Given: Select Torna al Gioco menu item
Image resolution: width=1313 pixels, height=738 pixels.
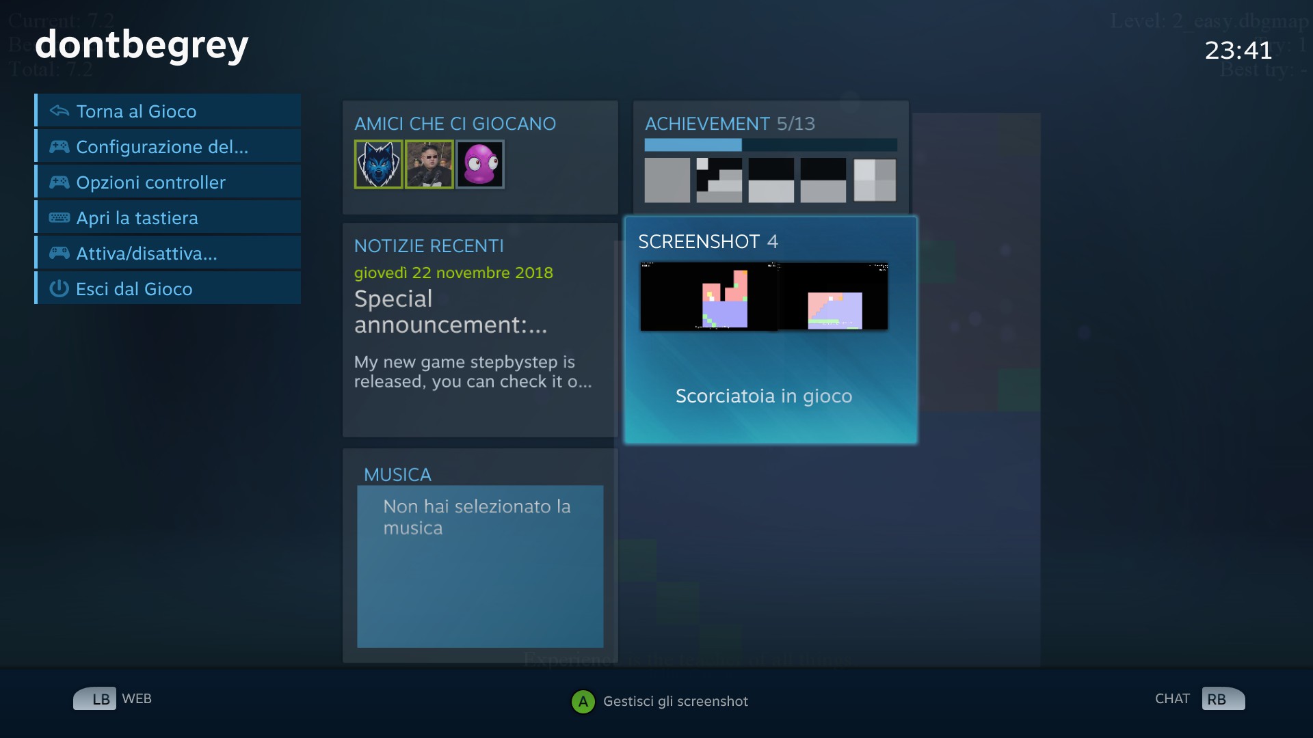Looking at the screenshot, I should pyautogui.click(x=168, y=111).
